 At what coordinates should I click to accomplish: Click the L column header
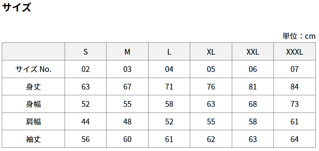point(169,52)
